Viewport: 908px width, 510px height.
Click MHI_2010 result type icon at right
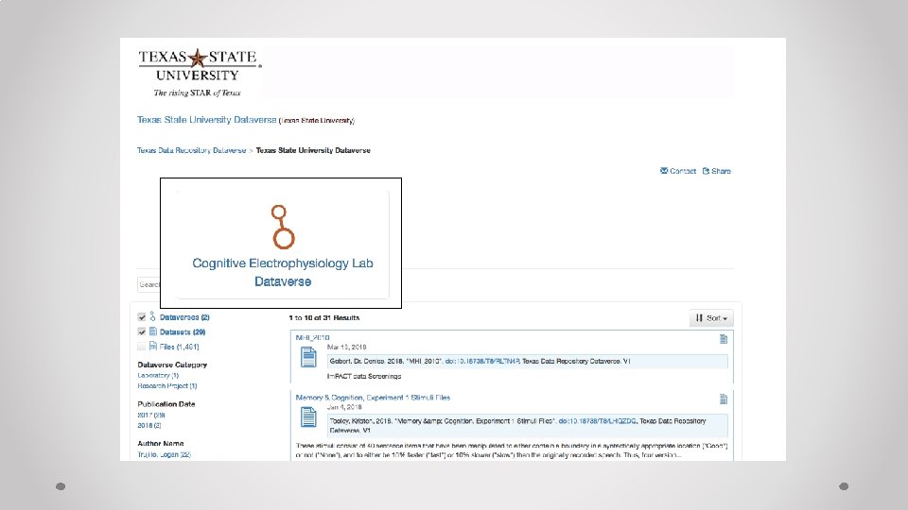(x=724, y=339)
